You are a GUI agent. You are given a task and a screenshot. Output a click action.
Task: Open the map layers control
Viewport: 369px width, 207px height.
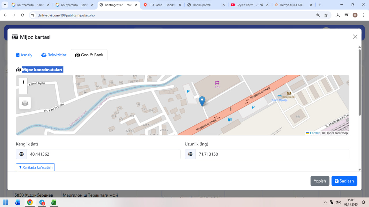(25, 103)
